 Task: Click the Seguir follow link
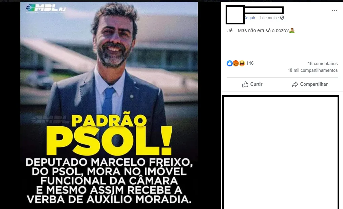click(250, 18)
